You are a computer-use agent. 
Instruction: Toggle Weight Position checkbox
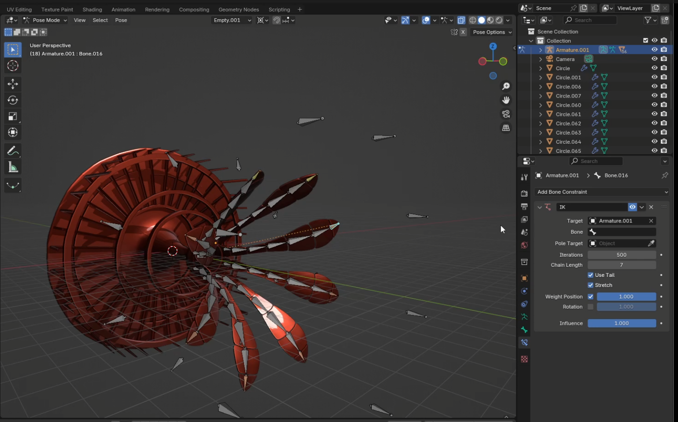click(x=590, y=297)
